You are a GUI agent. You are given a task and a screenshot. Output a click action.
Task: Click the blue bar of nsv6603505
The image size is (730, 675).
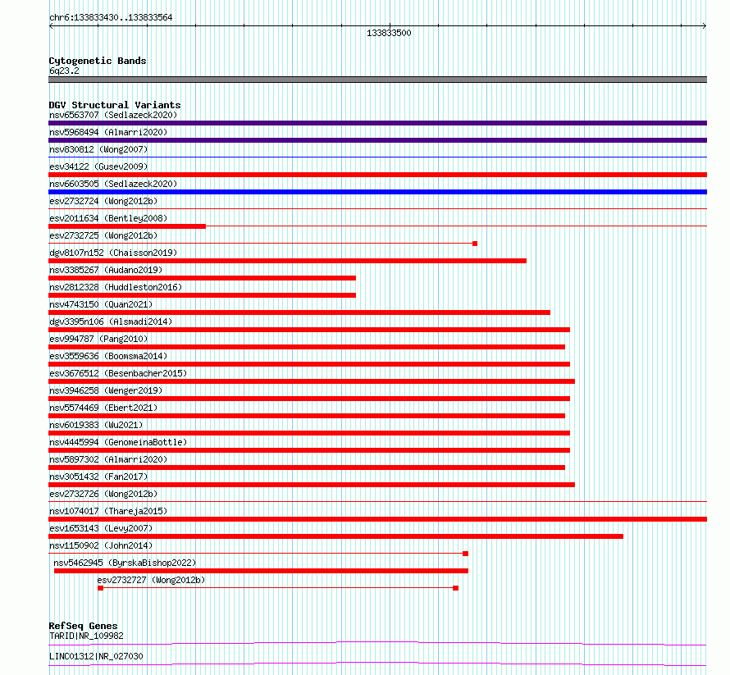[x=377, y=192]
